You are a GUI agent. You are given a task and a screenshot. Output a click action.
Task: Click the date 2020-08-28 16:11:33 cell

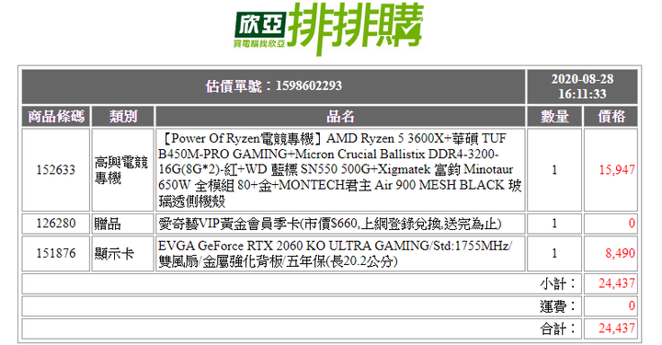point(582,86)
